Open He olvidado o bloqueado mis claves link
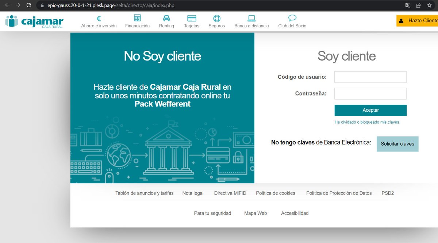 point(367,122)
